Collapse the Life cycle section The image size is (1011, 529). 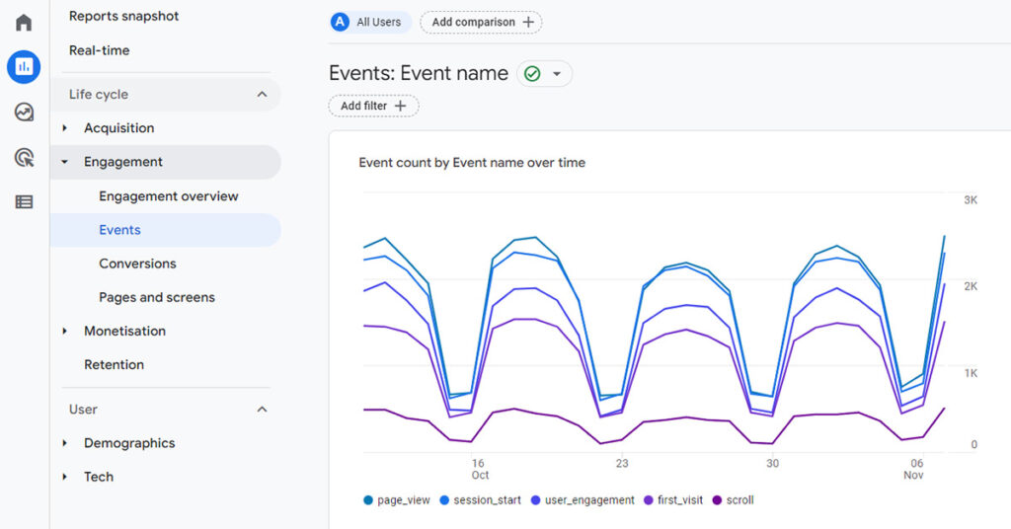[262, 95]
